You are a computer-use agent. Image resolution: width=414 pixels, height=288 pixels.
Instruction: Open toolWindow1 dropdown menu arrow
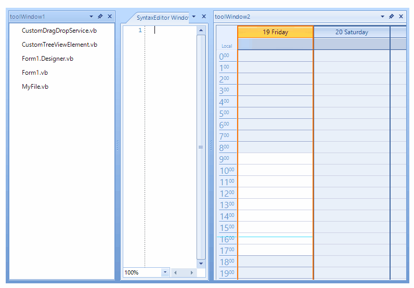92,16
